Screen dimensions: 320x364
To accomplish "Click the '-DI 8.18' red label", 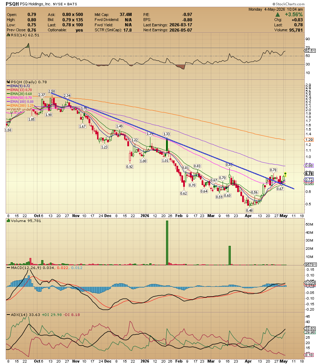I will tap(71, 315).
